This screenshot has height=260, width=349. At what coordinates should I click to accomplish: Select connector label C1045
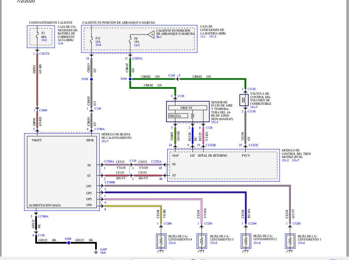[43, 110]
